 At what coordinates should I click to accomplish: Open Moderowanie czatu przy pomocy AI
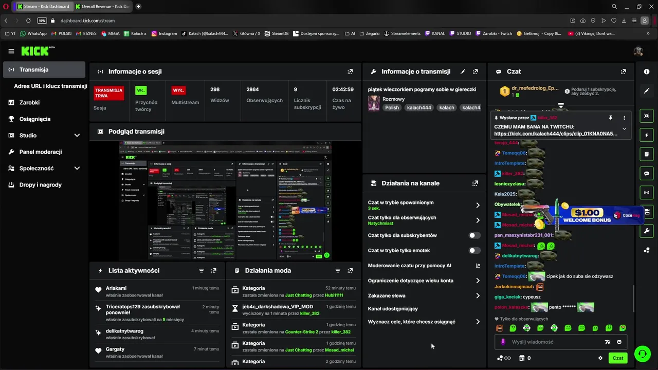[x=425, y=266]
